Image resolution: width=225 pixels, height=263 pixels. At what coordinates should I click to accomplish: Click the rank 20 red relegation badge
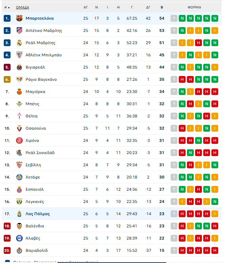tap(7, 250)
